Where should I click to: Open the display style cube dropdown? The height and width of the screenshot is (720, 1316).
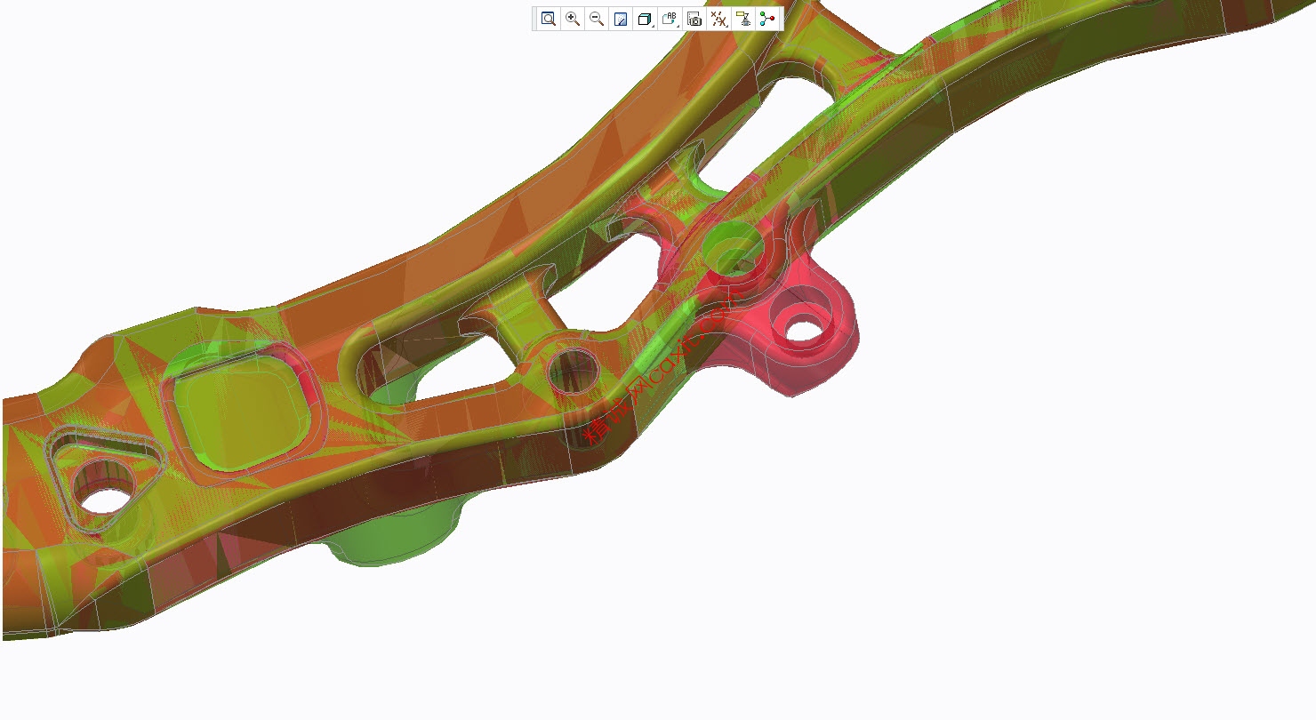tap(646, 19)
